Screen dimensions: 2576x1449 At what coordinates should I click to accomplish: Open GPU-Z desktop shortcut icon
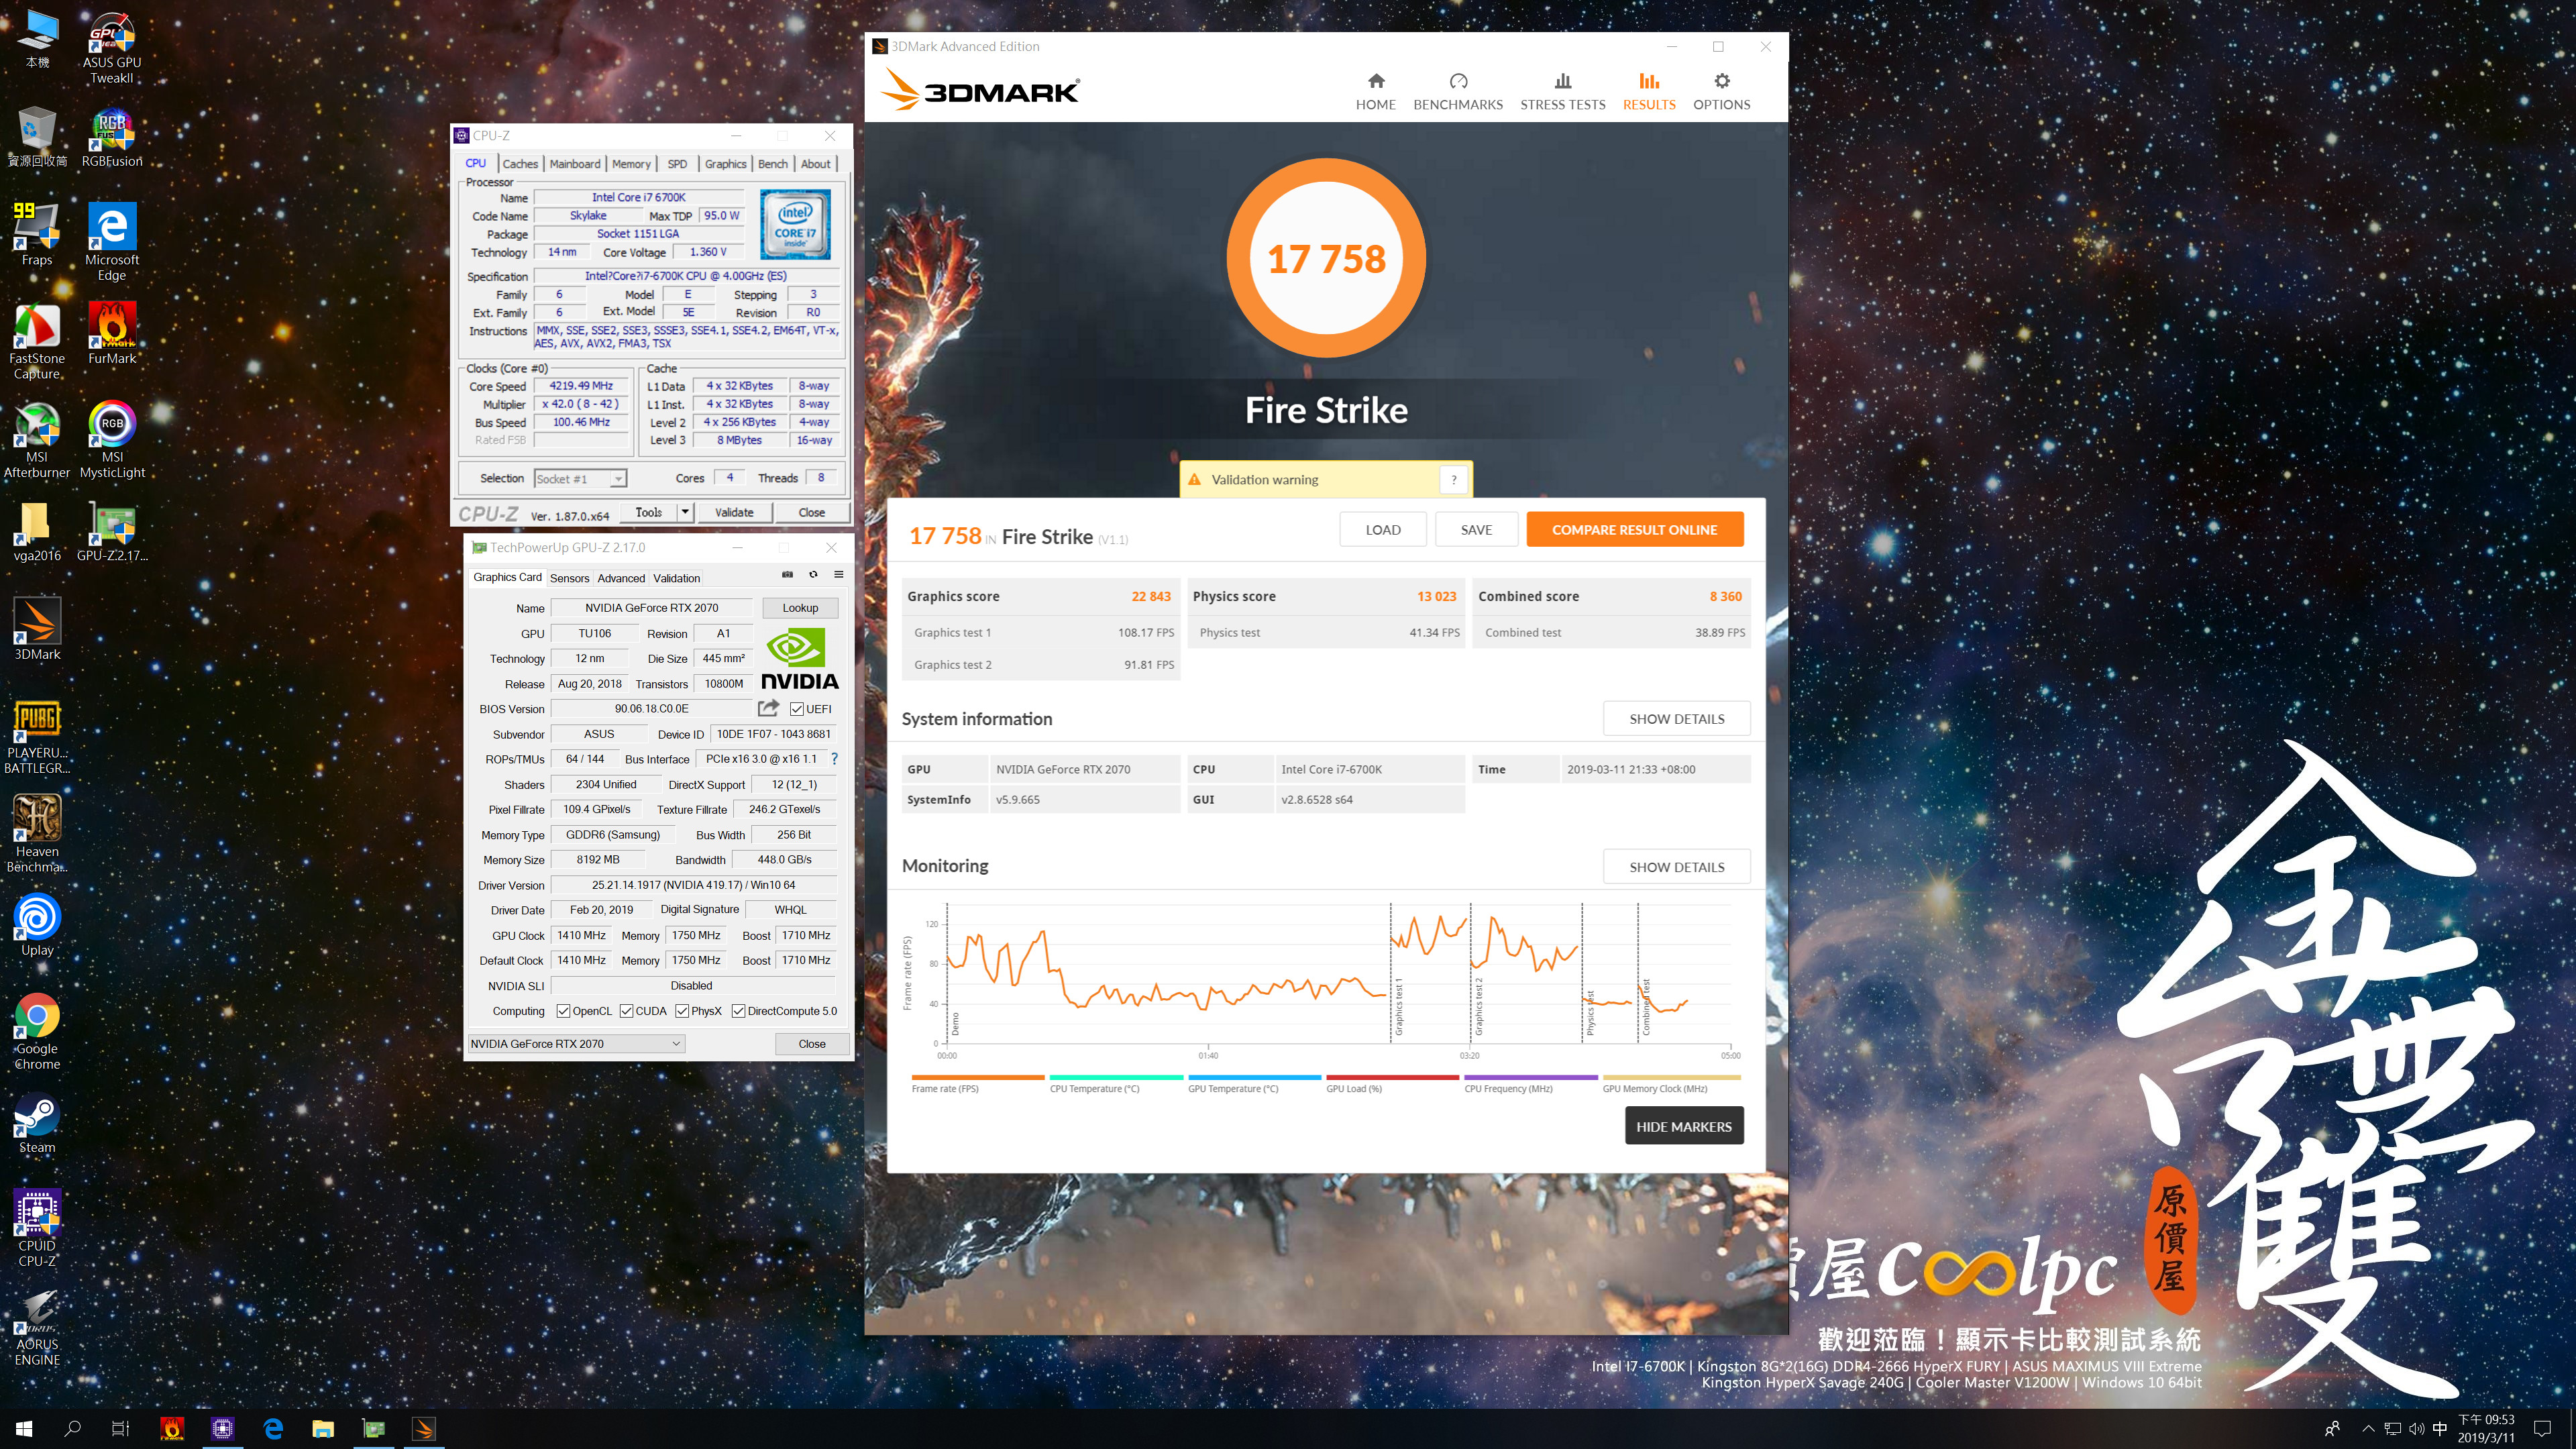tap(112, 531)
